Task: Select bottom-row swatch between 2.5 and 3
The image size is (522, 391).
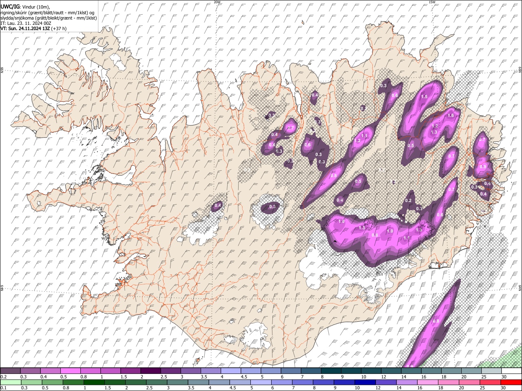Action: point(157,382)
